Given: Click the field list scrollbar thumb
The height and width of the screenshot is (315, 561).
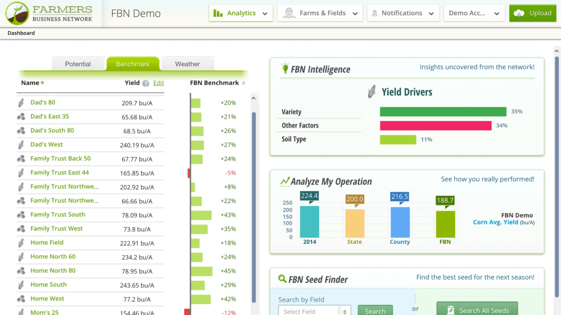Looking at the screenshot, I should pyautogui.click(x=254, y=207).
